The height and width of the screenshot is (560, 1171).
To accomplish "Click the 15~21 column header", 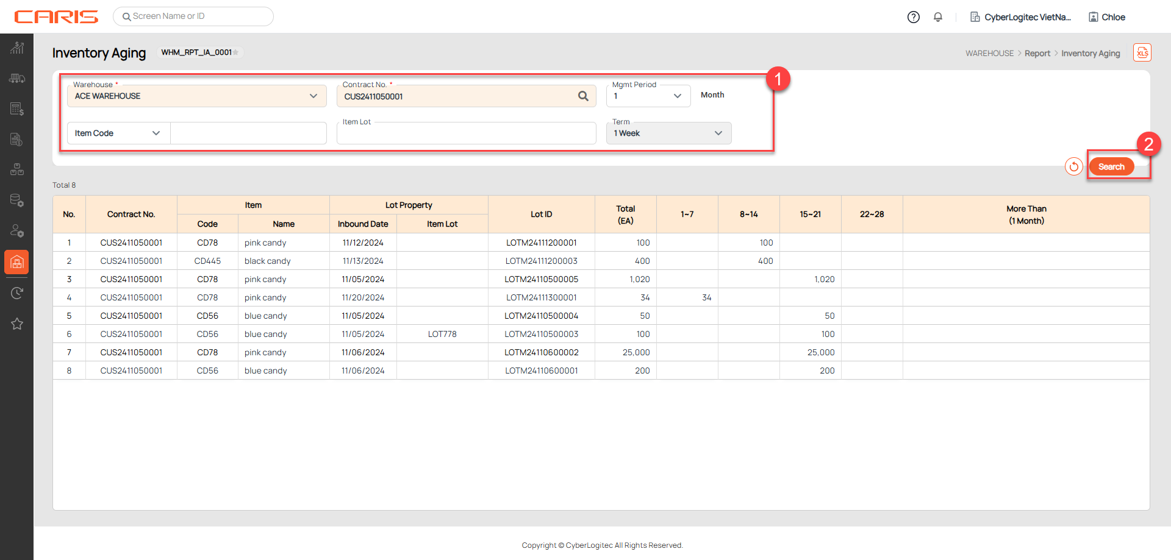I will tap(811, 214).
